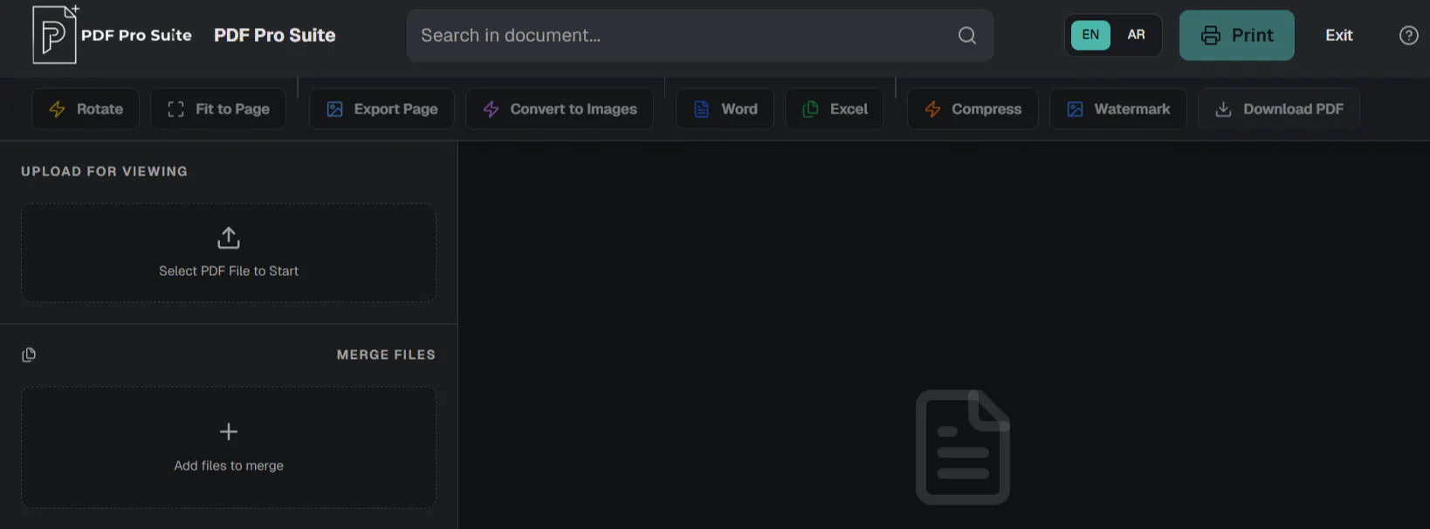
Task: Click the Excel conversion toolbar button
Action: (835, 109)
